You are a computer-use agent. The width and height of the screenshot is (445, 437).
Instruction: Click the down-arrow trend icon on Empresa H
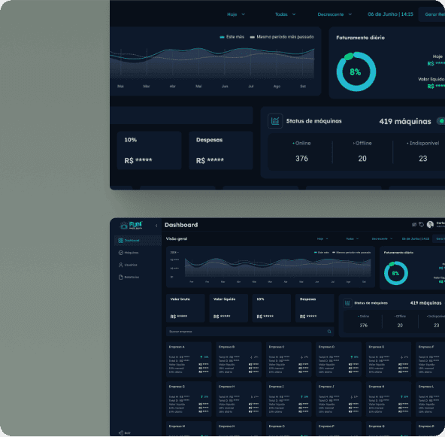click(x=252, y=397)
